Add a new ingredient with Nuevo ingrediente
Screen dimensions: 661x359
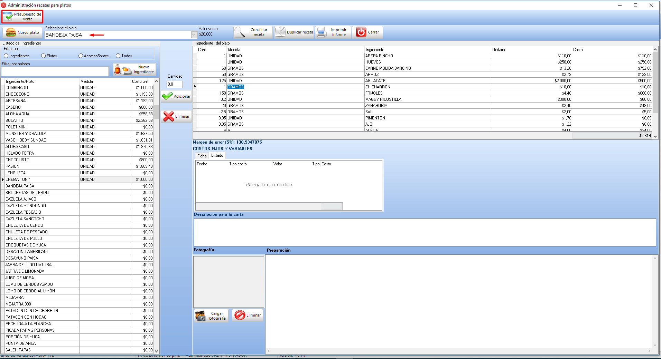[x=135, y=70]
